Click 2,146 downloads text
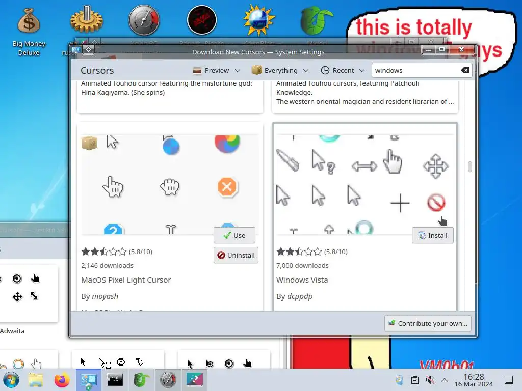This screenshot has height=391, width=522. pyautogui.click(x=107, y=265)
